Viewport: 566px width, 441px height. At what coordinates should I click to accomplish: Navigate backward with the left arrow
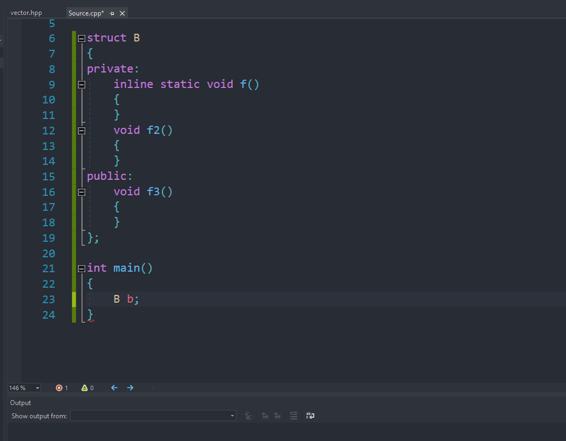114,387
